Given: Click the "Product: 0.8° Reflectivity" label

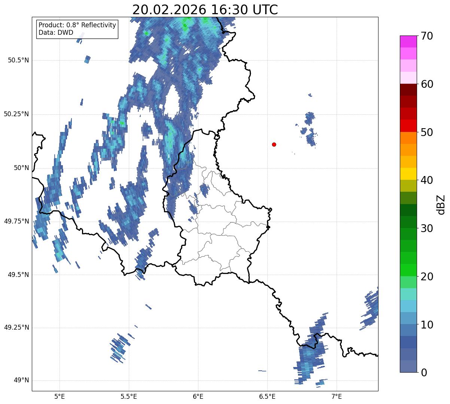Looking at the screenshot, I should (77, 25).
